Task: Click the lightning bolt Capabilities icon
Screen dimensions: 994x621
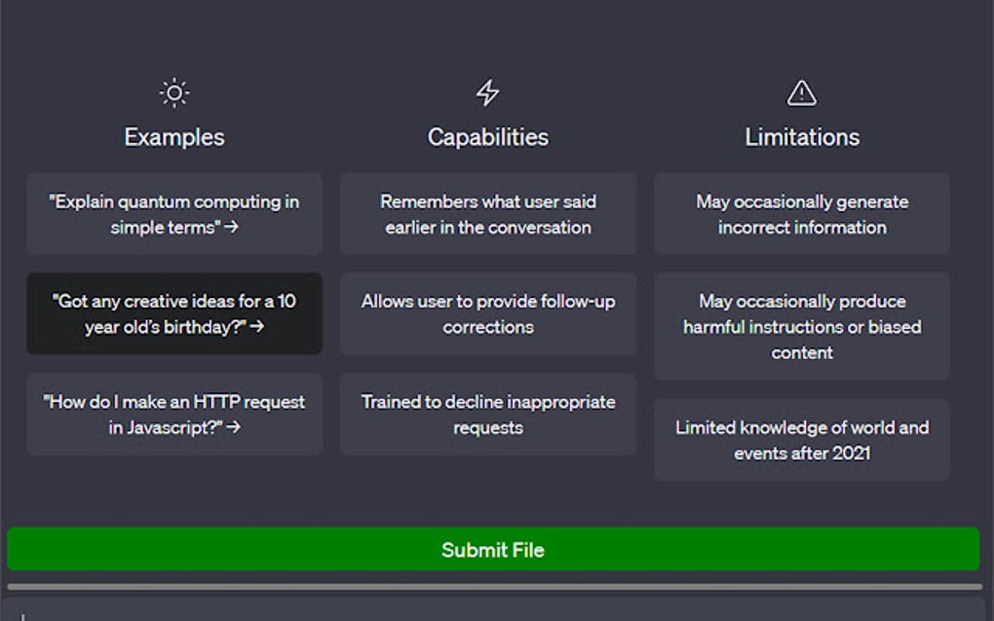Action: pos(487,93)
